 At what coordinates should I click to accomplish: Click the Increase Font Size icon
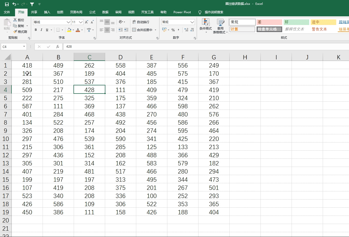pos(86,22)
